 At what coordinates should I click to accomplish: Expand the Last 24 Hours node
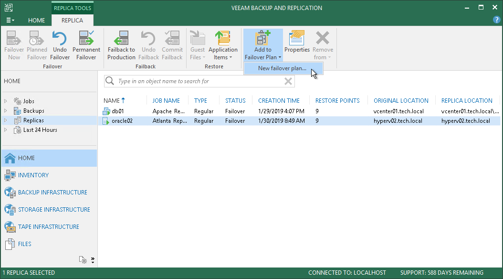pyautogui.click(x=5, y=130)
